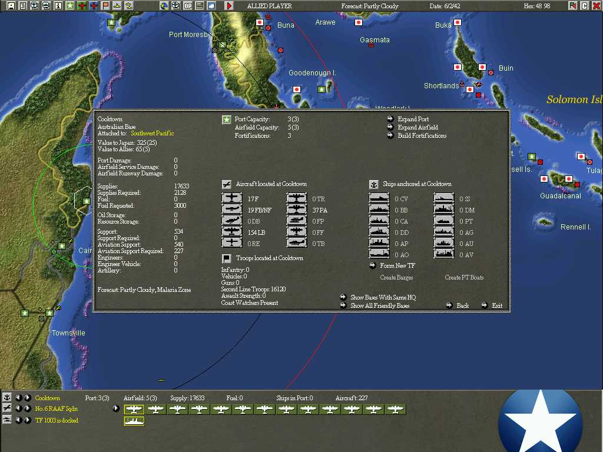Screen dimensions: 603x452
Task: Click the arrow before the aircraft unit row
Action: pyautogui.click(x=116, y=408)
